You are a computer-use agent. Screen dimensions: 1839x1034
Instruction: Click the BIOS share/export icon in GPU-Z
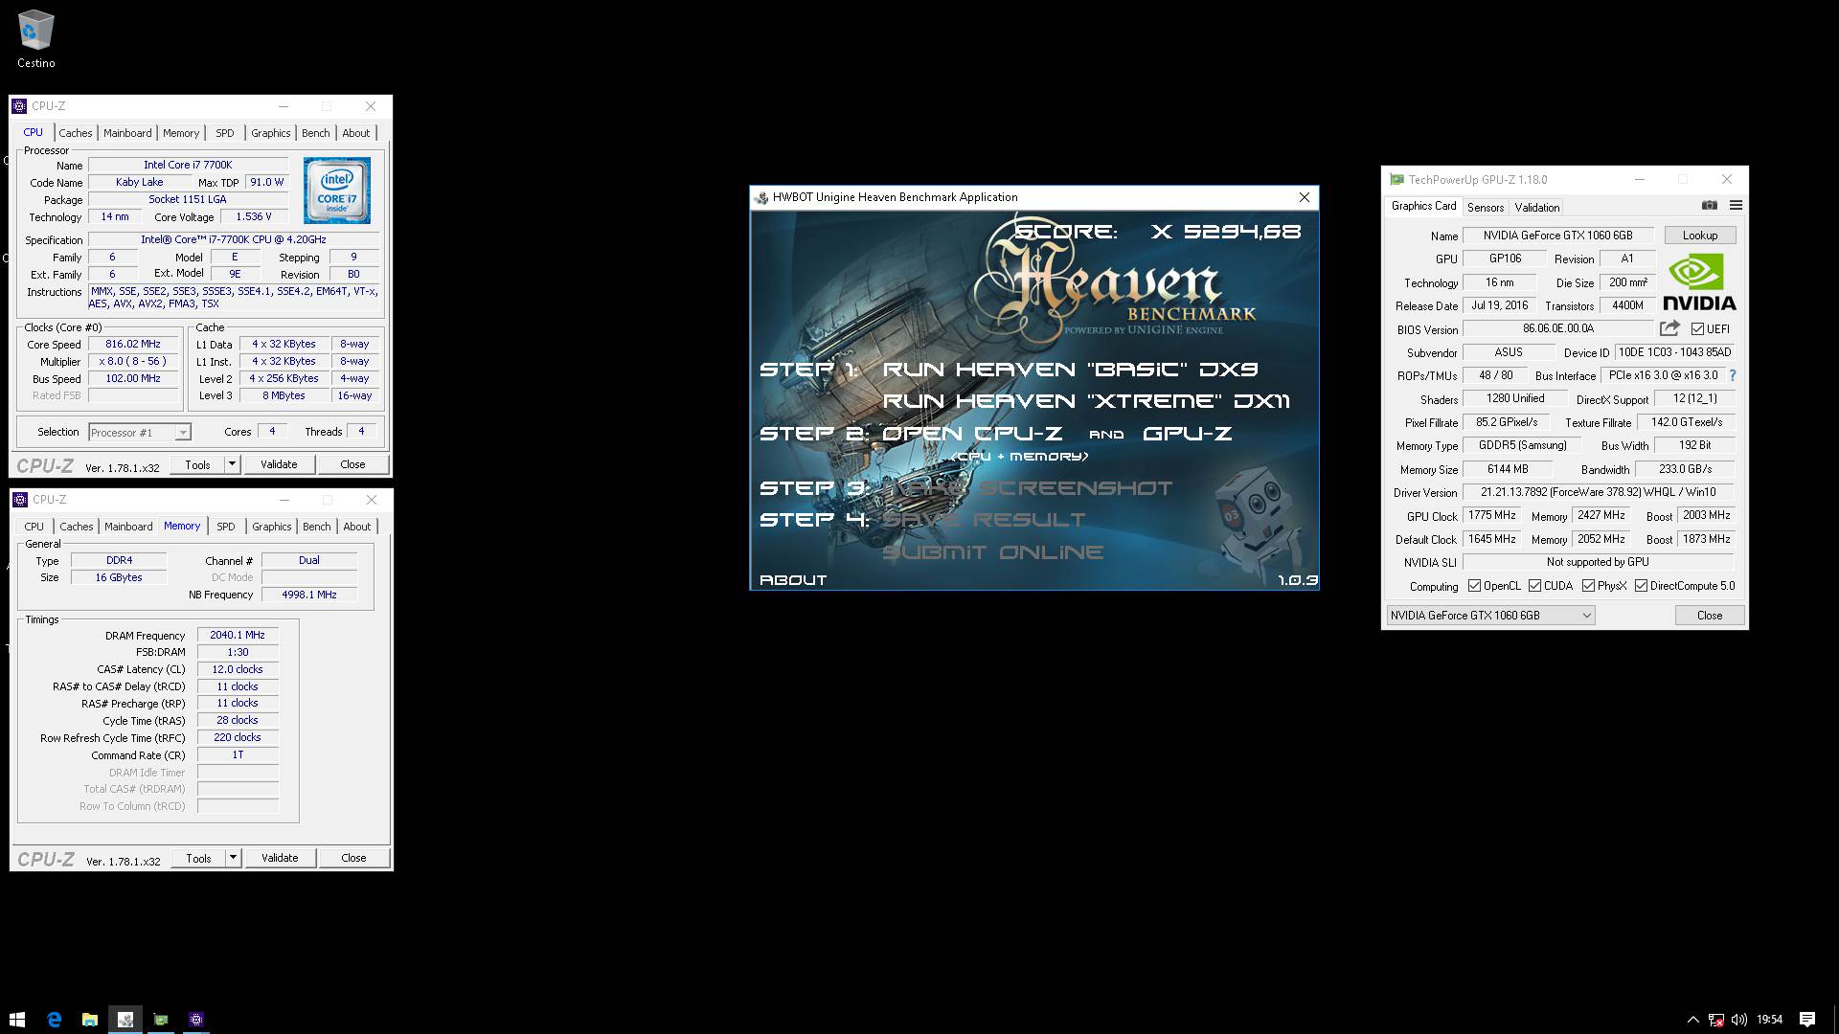coord(1669,328)
